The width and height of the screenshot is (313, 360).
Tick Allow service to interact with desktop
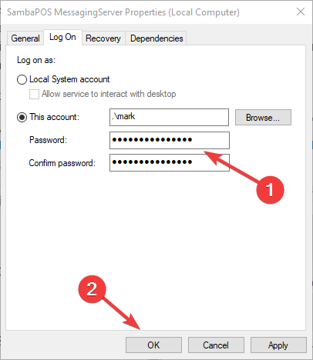[x=34, y=94]
